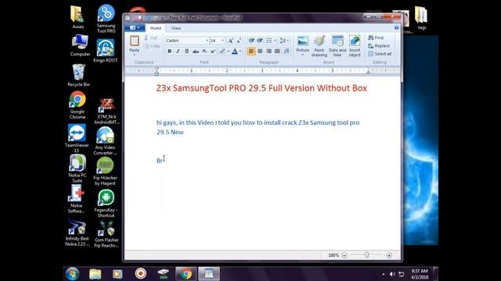The height and width of the screenshot is (281, 501).
Task: Click the right indent marker on ruler
Action: (x=368, y=72)
